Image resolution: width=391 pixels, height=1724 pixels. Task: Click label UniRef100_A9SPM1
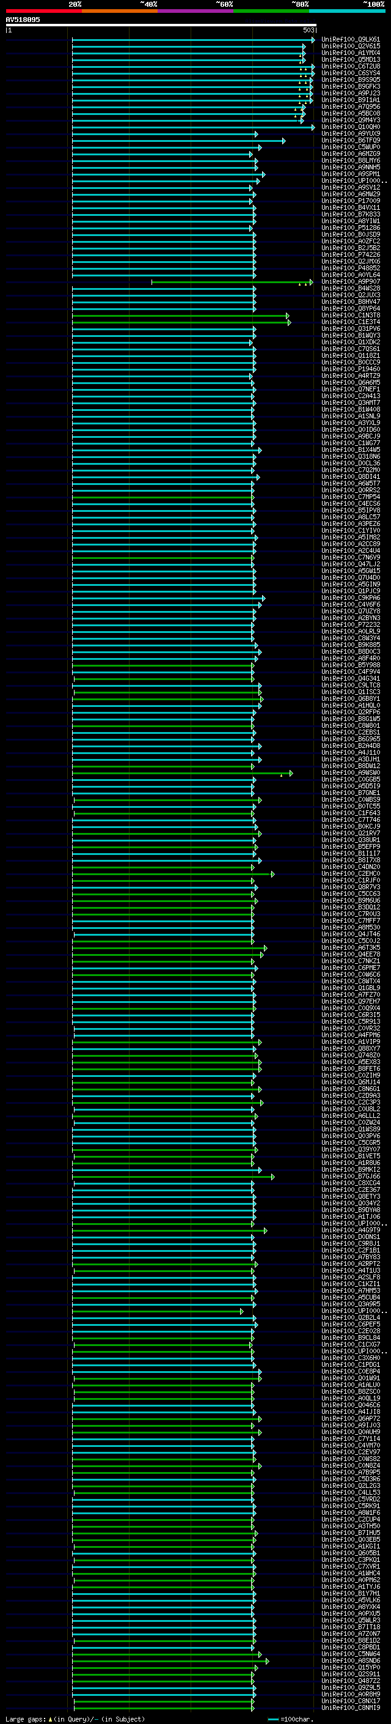[x=351, y=174]
